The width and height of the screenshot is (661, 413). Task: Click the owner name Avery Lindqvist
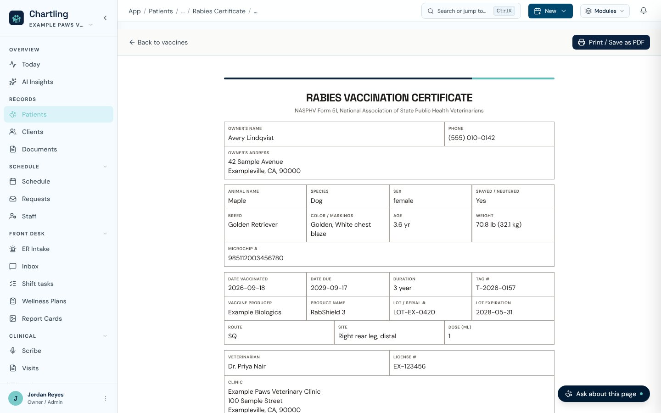(x=251, y=138)
